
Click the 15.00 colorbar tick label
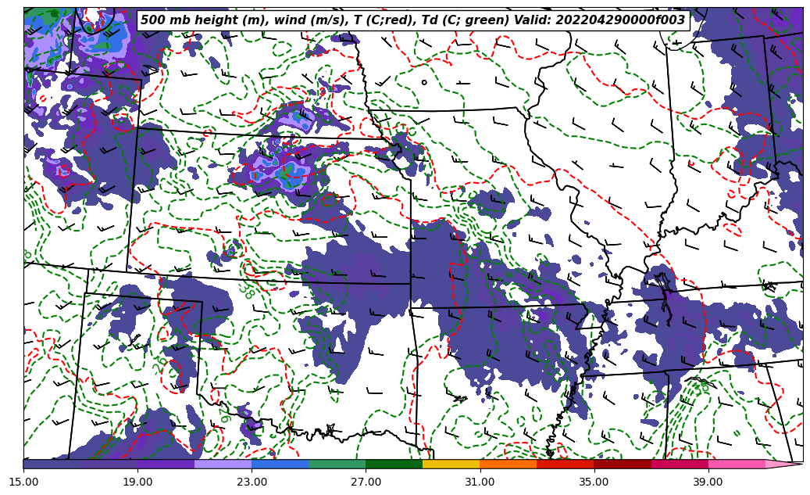[23, 482]
